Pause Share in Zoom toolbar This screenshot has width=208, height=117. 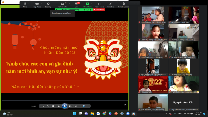(99, 5)
